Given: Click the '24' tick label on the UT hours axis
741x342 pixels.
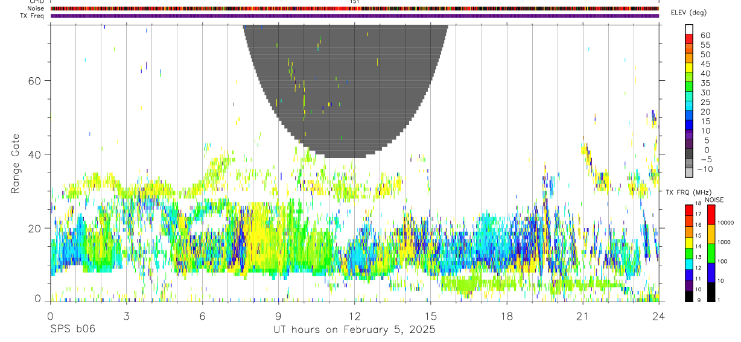Looking at the screenshot, I should 658,315.
